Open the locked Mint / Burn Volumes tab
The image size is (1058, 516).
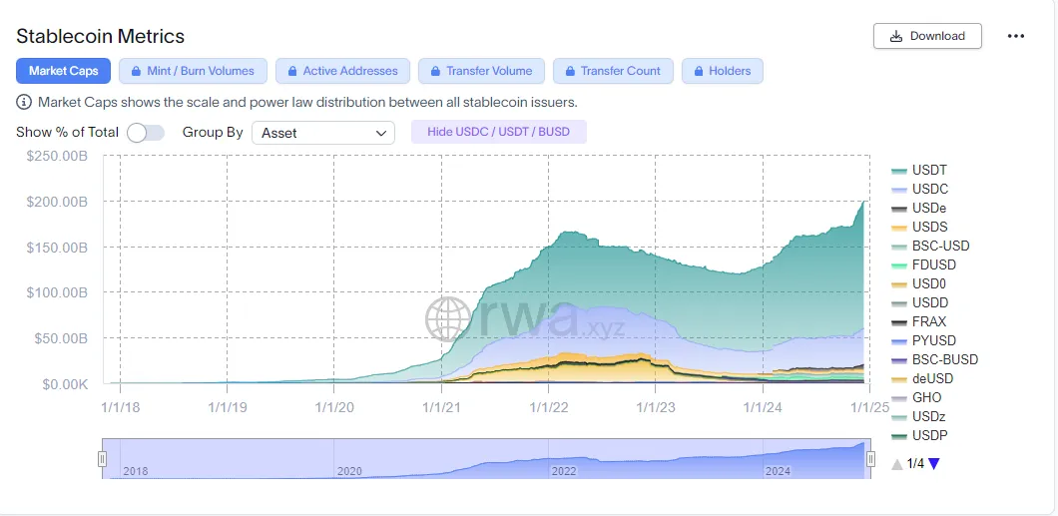193,71
